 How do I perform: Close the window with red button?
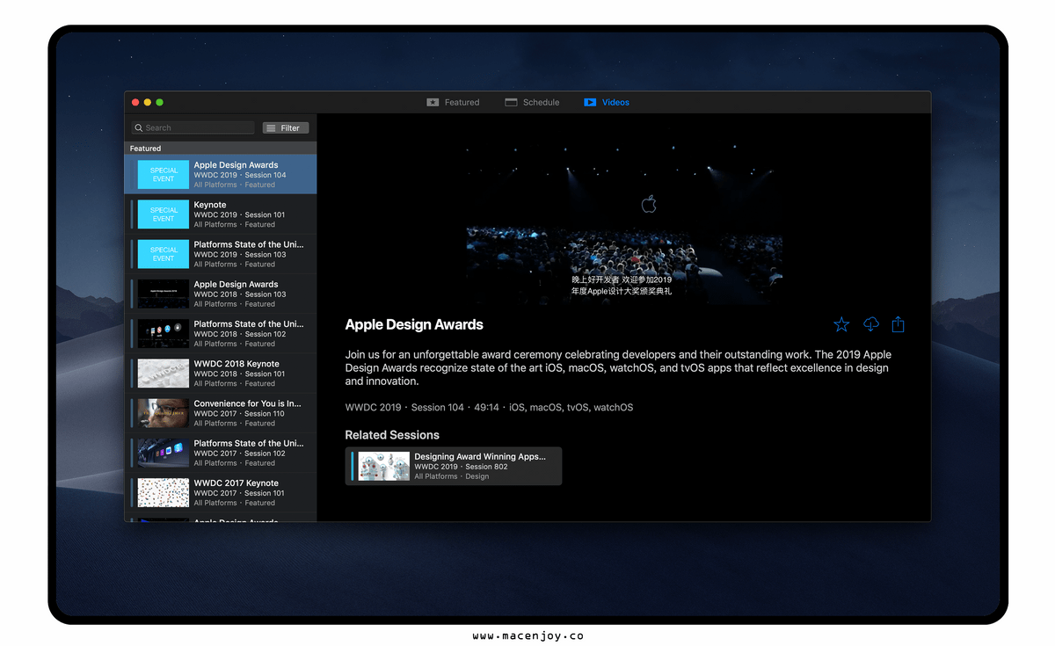[x=135, y=103]
